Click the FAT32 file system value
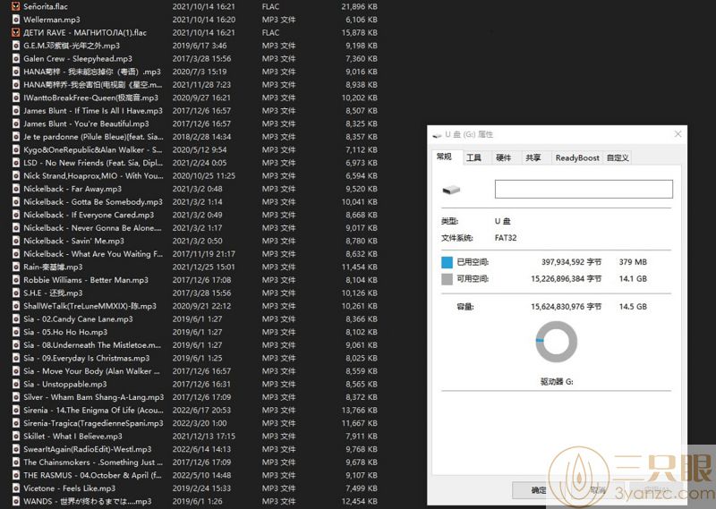The width and height of the screenshot is (716, 509). [x=506, y=238]
